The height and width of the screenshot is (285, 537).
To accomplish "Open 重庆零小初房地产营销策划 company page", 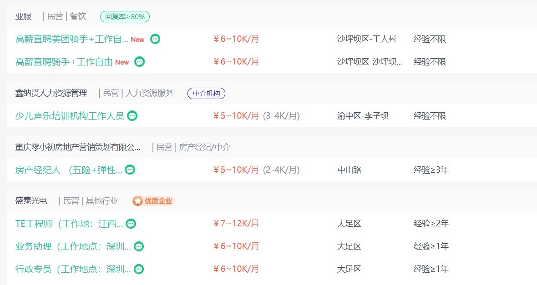I will pyautogui.click(x=78, y=147).
